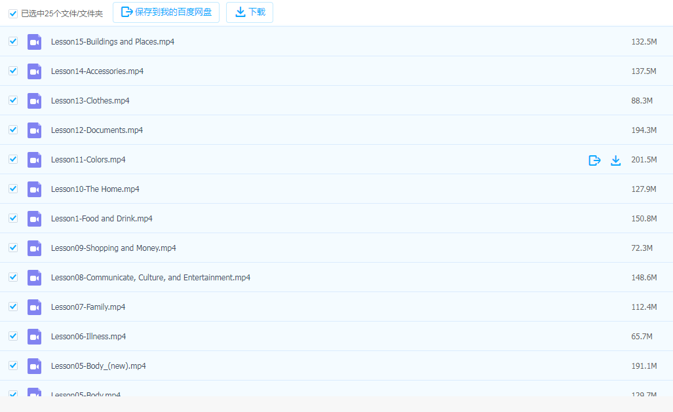Click video icon beside Lesson06-Illness.mp4

pos(35,337)
